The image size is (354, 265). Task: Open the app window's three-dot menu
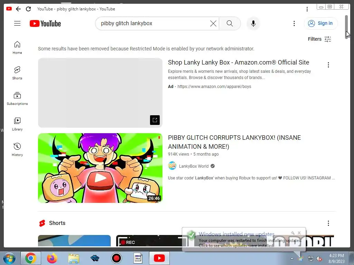pos(307,9)
